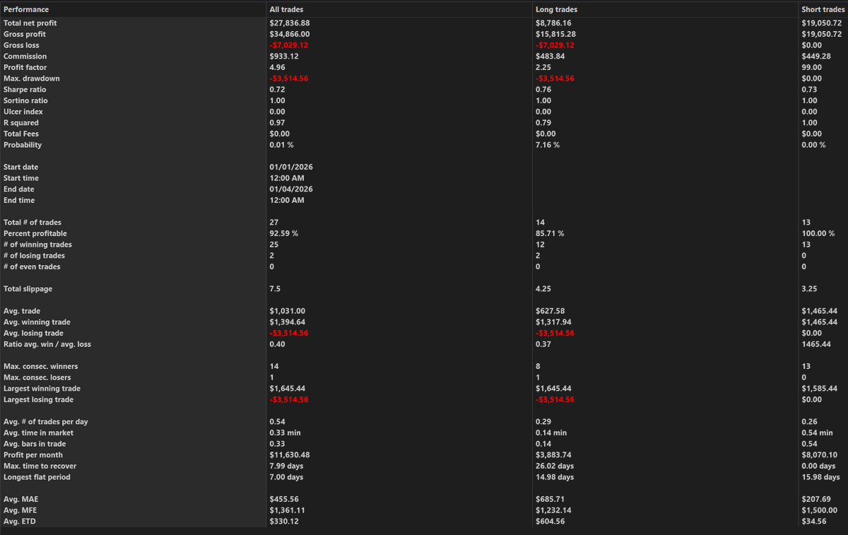Image resolution: width=848 pixels, height=535 pixels.
Task: Select the Sharpe ratio row label
Action: click(25, 90)
